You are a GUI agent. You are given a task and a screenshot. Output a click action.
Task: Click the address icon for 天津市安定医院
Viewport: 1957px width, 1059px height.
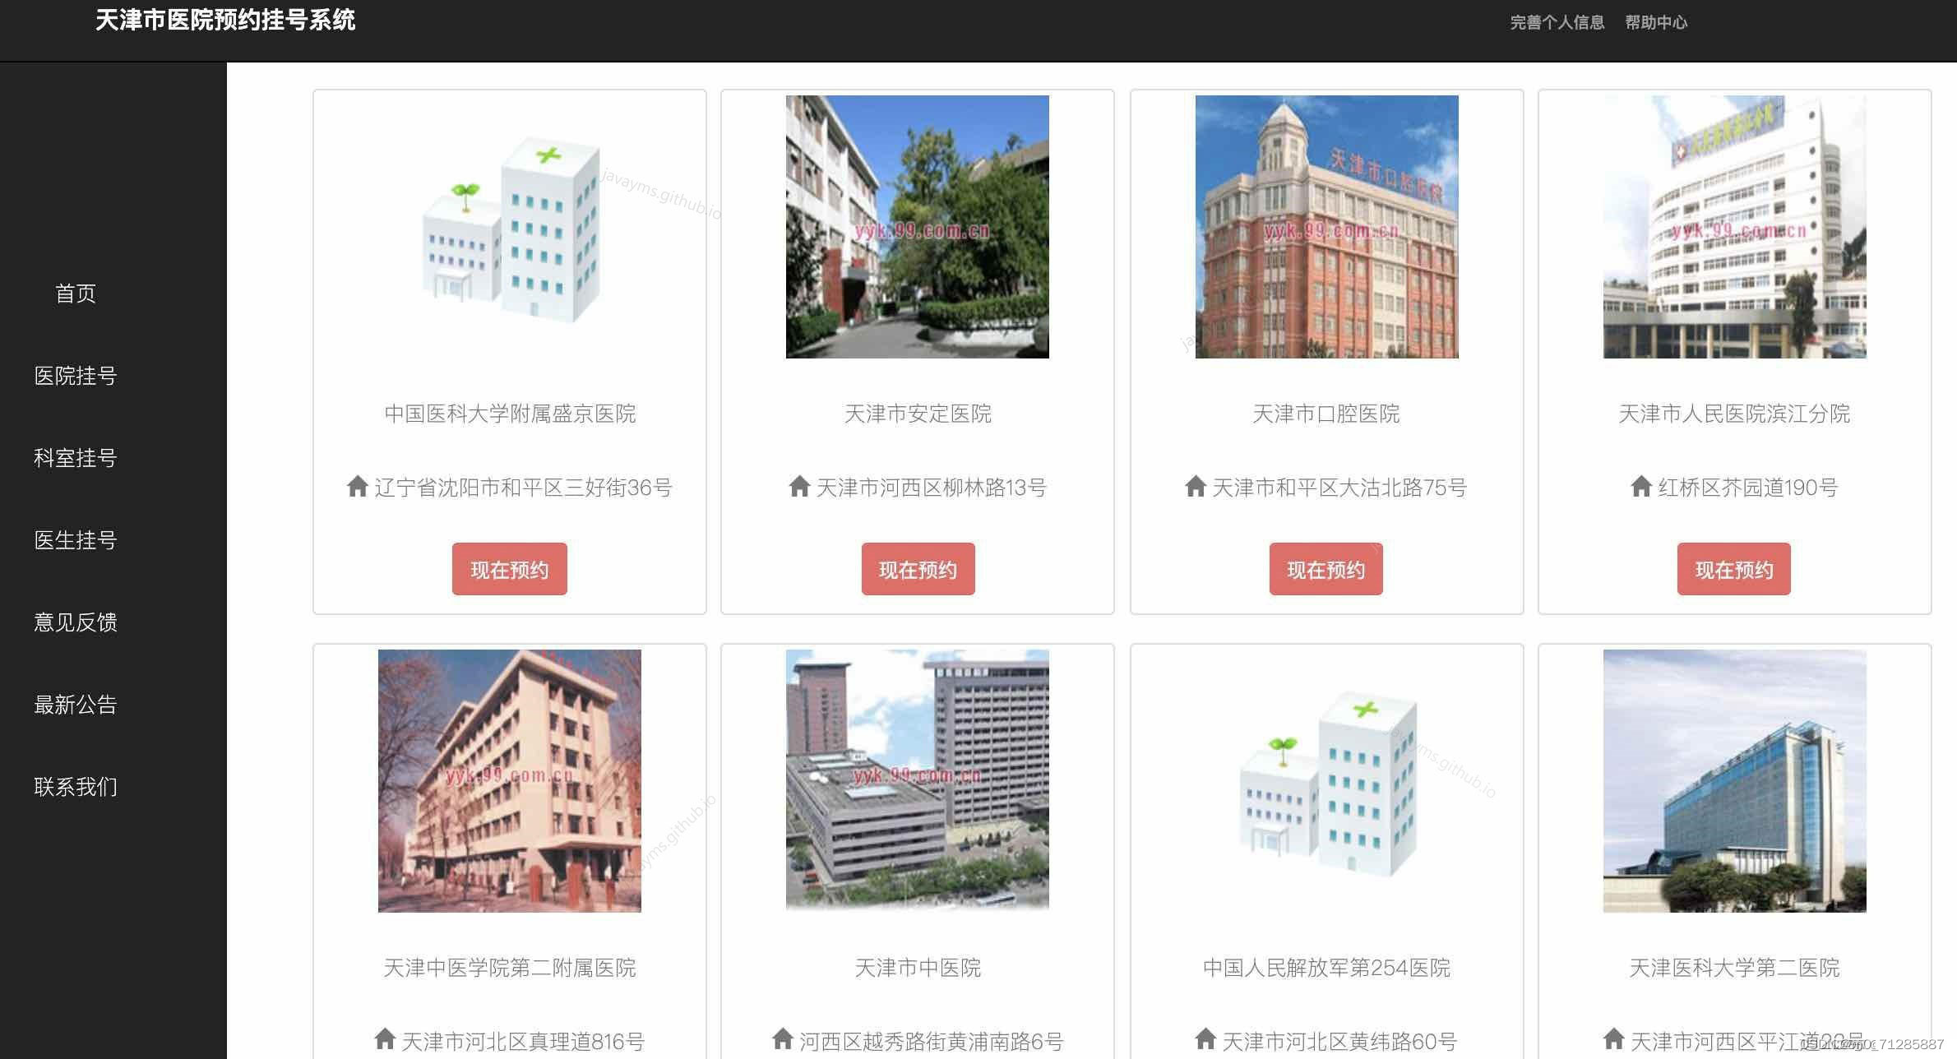pos(797,487)
